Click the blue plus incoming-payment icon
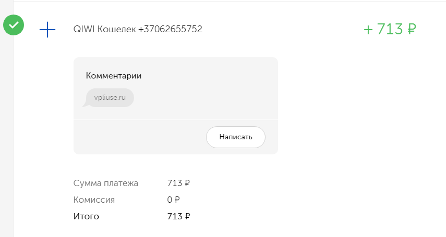The image size is (446, 237). point(47,30)
